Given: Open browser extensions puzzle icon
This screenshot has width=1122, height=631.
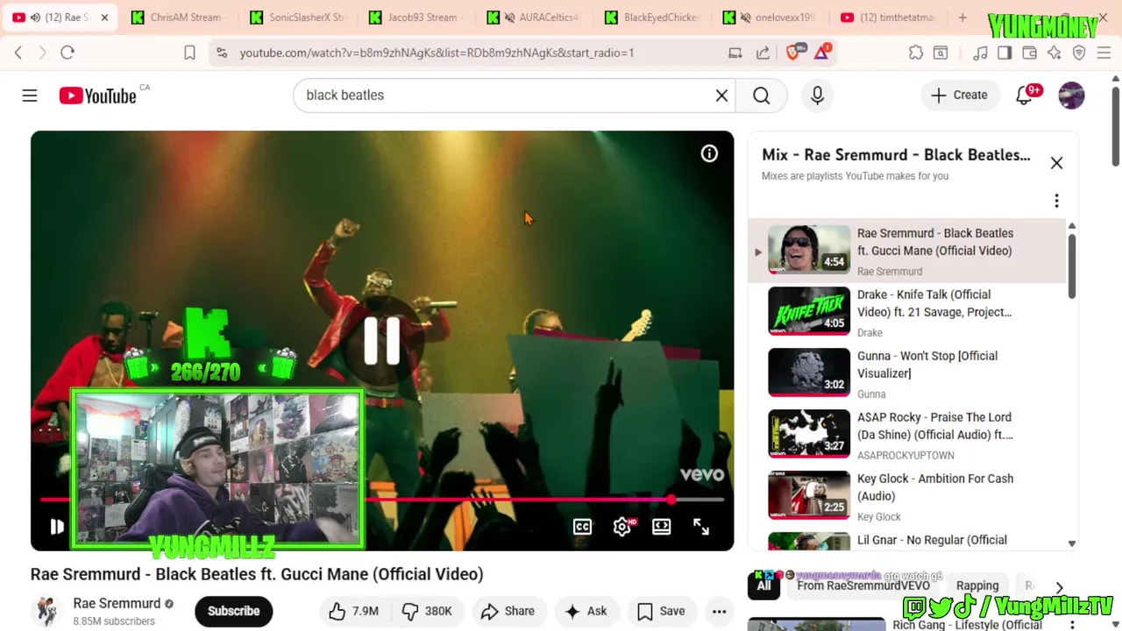Looking at the screenshot, I should click(x=916, y=53).
